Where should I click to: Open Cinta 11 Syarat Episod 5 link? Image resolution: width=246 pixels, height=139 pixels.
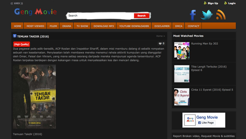point(212,90)
